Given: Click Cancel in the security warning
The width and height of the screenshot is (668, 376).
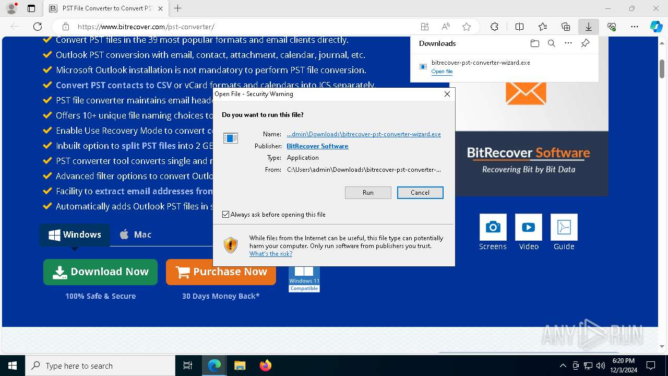Looking at the screenshot, I should pyautogui.click(x=420, y=193).
